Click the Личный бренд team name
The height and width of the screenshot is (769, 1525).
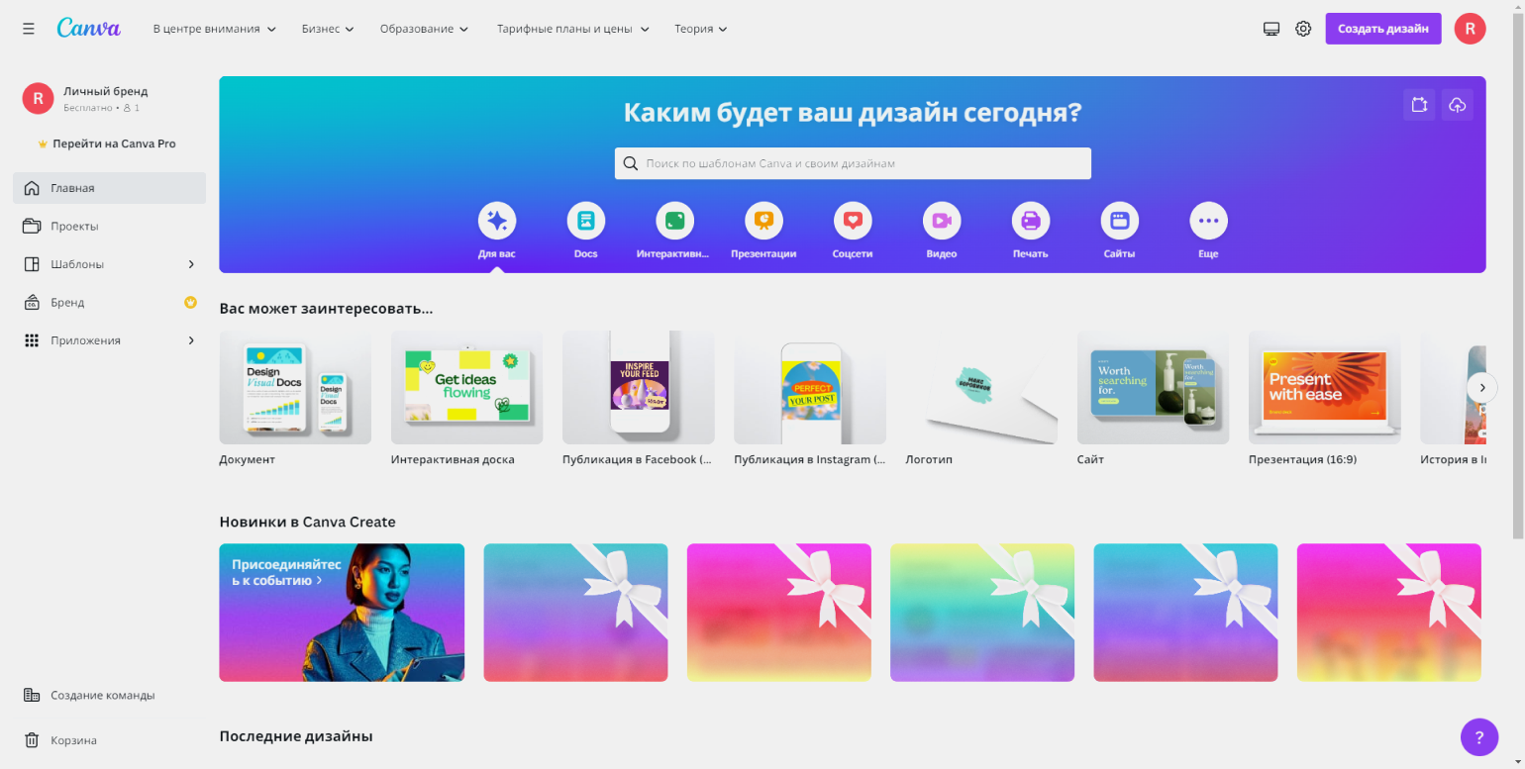tap(105, 91)
